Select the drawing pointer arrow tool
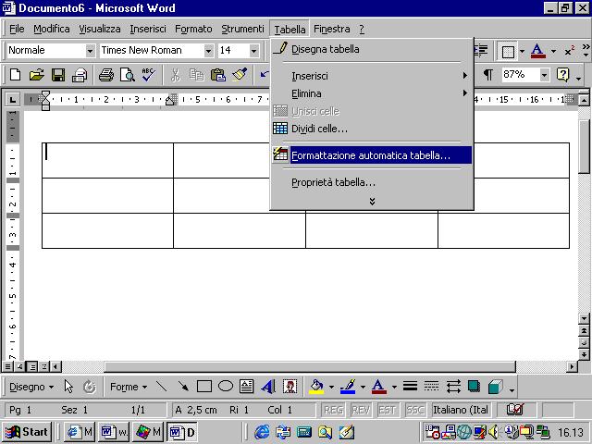The height and width of the screenshot is (444, 592). click(68, 387)
